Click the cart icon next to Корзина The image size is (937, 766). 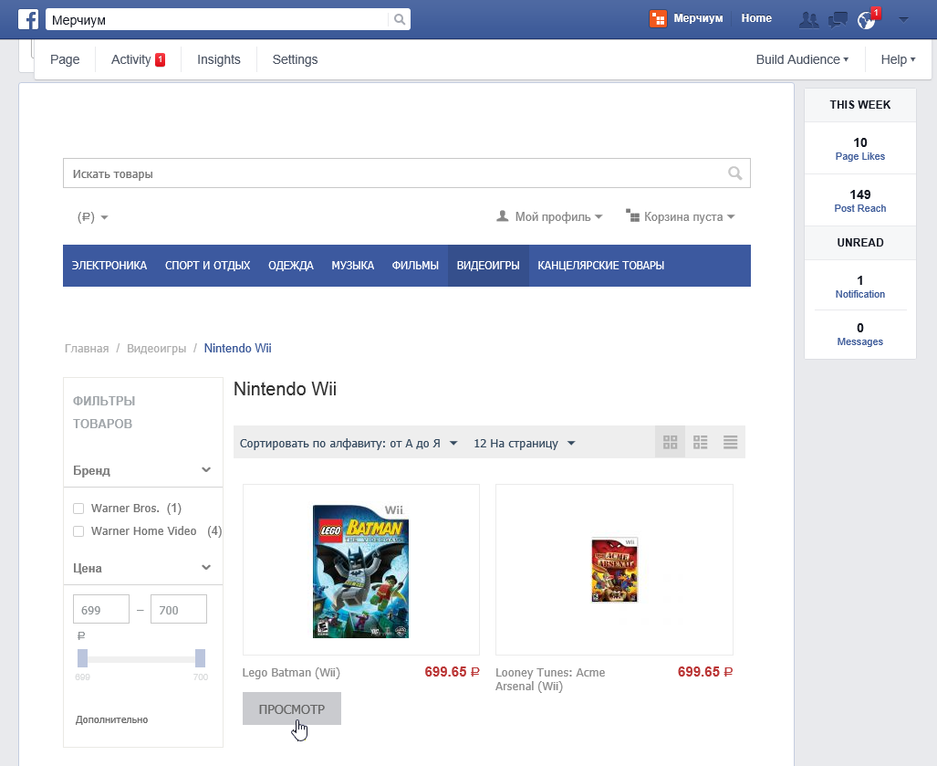[633, 215]
